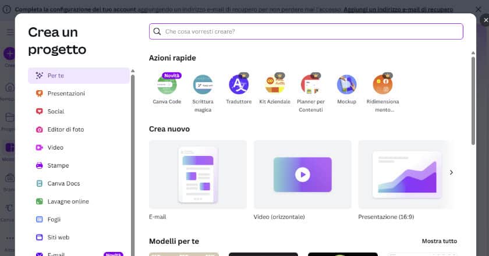The image size is (489, 256).
Task: Click the category list scrollbar
Action: 133,165
